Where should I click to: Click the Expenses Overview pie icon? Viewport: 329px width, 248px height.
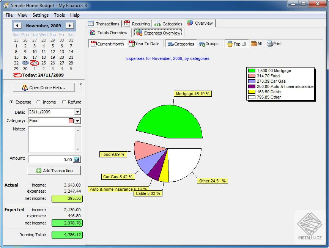(x=139, y=33)
